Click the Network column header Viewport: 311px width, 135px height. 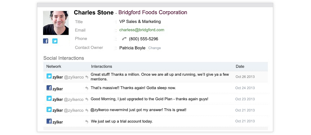coord(54,66)
